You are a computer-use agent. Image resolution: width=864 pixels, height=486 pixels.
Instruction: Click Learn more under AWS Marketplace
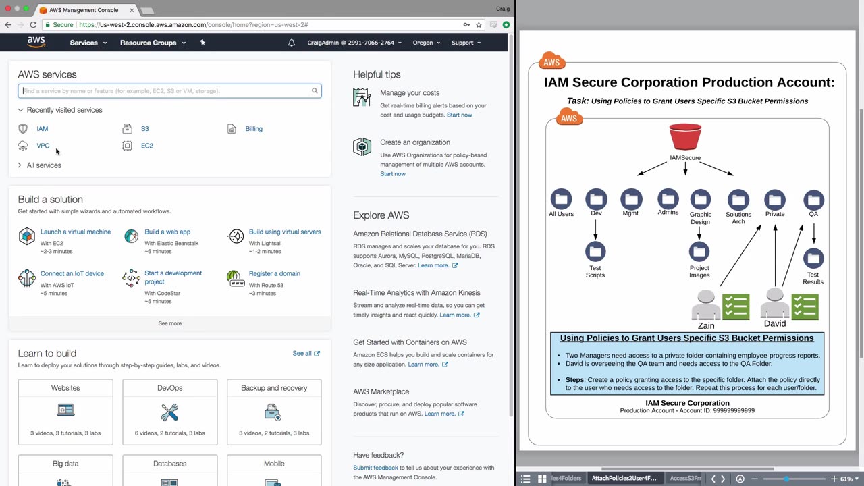(444, 414)
